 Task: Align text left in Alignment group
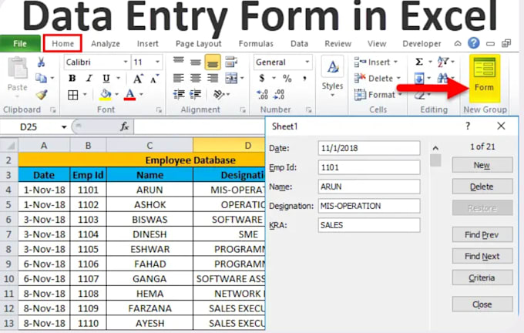tap(179, 79)
